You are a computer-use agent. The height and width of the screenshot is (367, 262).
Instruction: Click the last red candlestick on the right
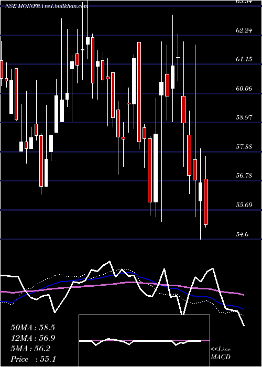(x=205, y=202)
